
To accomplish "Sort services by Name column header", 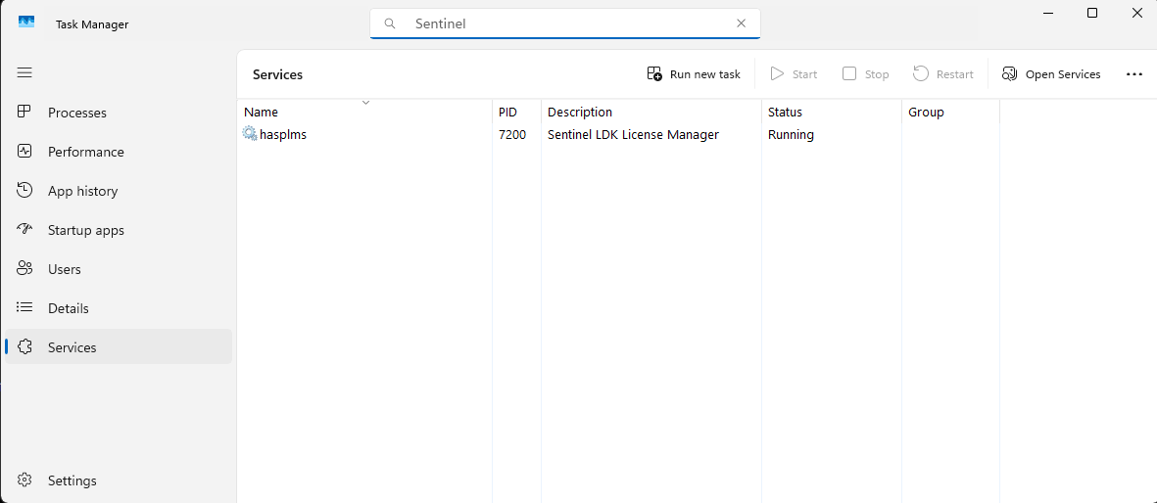I will pos(262,113).
